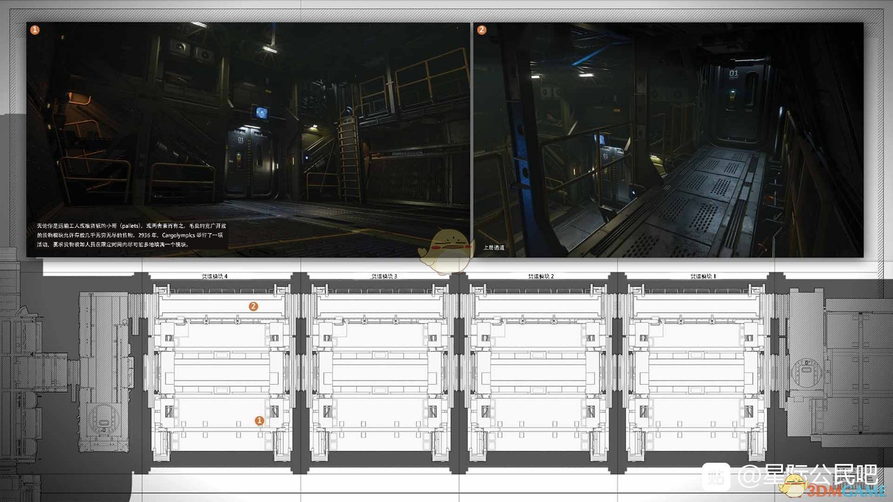Image resolution: width=893 pixels, height=502 pixels.
Task: Click number badge 2 on the right photo
Action: (482, 30)
